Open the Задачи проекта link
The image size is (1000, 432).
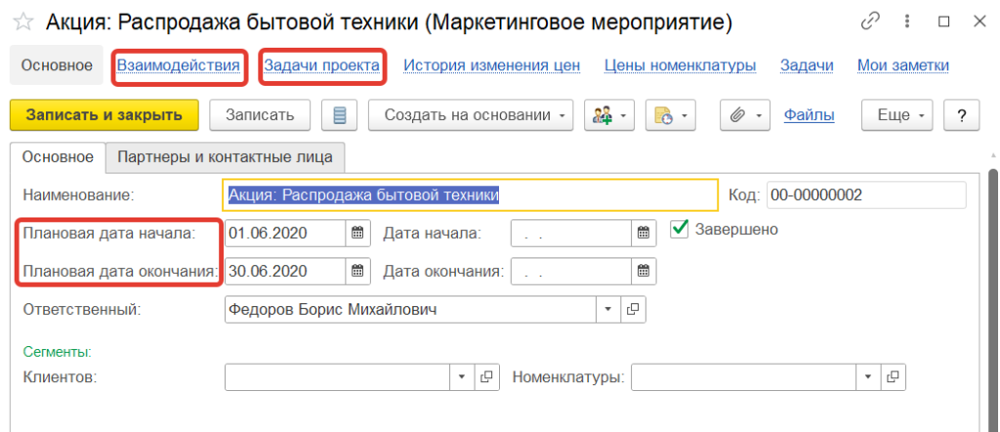coord(321,65)
